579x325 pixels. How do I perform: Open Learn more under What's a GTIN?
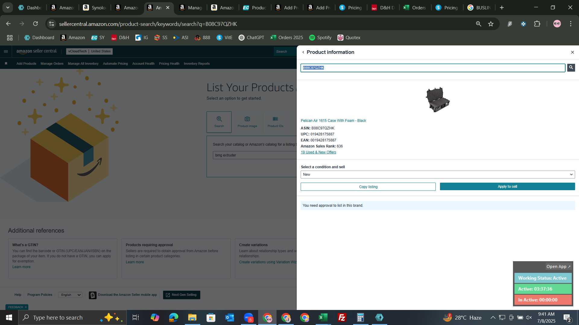pos(21,267)
